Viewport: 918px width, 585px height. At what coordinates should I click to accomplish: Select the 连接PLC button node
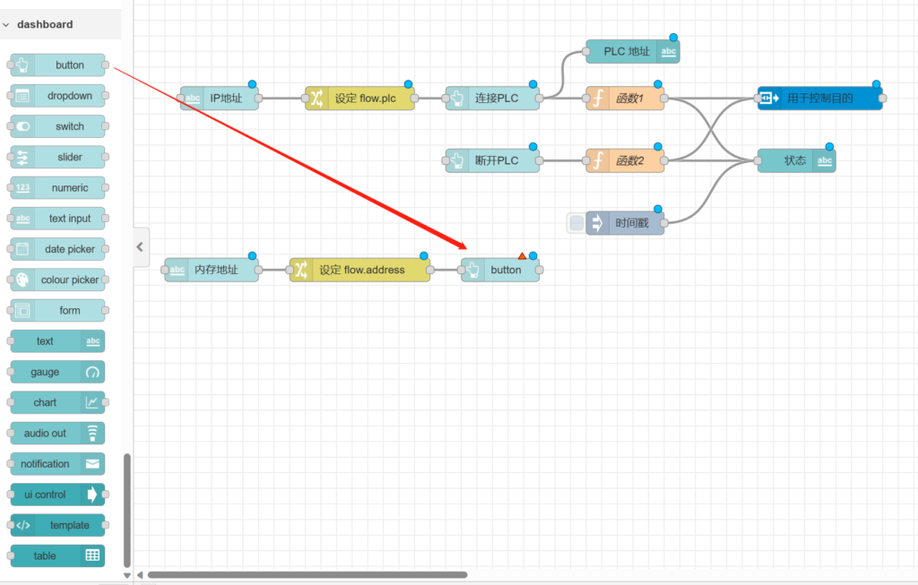pyautogui.click(x=493, y=99)
